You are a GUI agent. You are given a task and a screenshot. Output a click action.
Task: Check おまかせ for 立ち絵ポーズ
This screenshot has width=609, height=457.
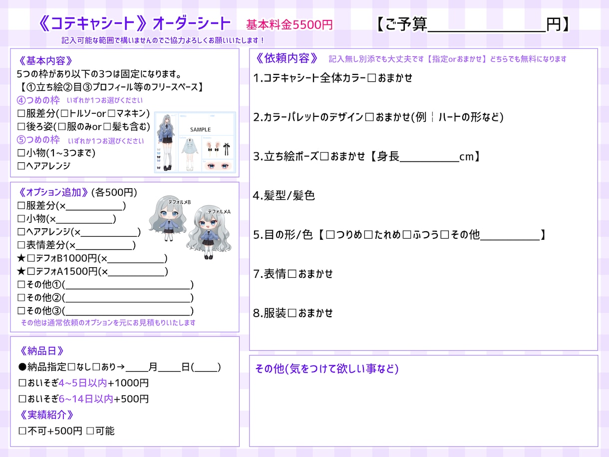pos(324,156)
